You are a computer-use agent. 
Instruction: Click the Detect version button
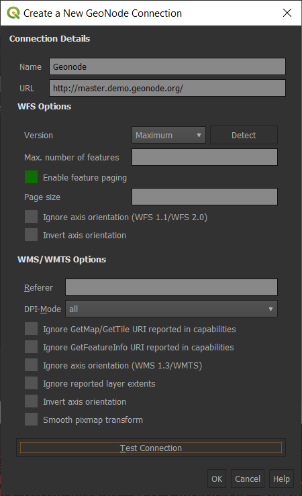coord(244,135)
